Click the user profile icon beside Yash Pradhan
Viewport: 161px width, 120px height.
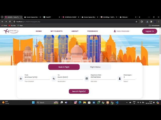(x=115, y=31)
